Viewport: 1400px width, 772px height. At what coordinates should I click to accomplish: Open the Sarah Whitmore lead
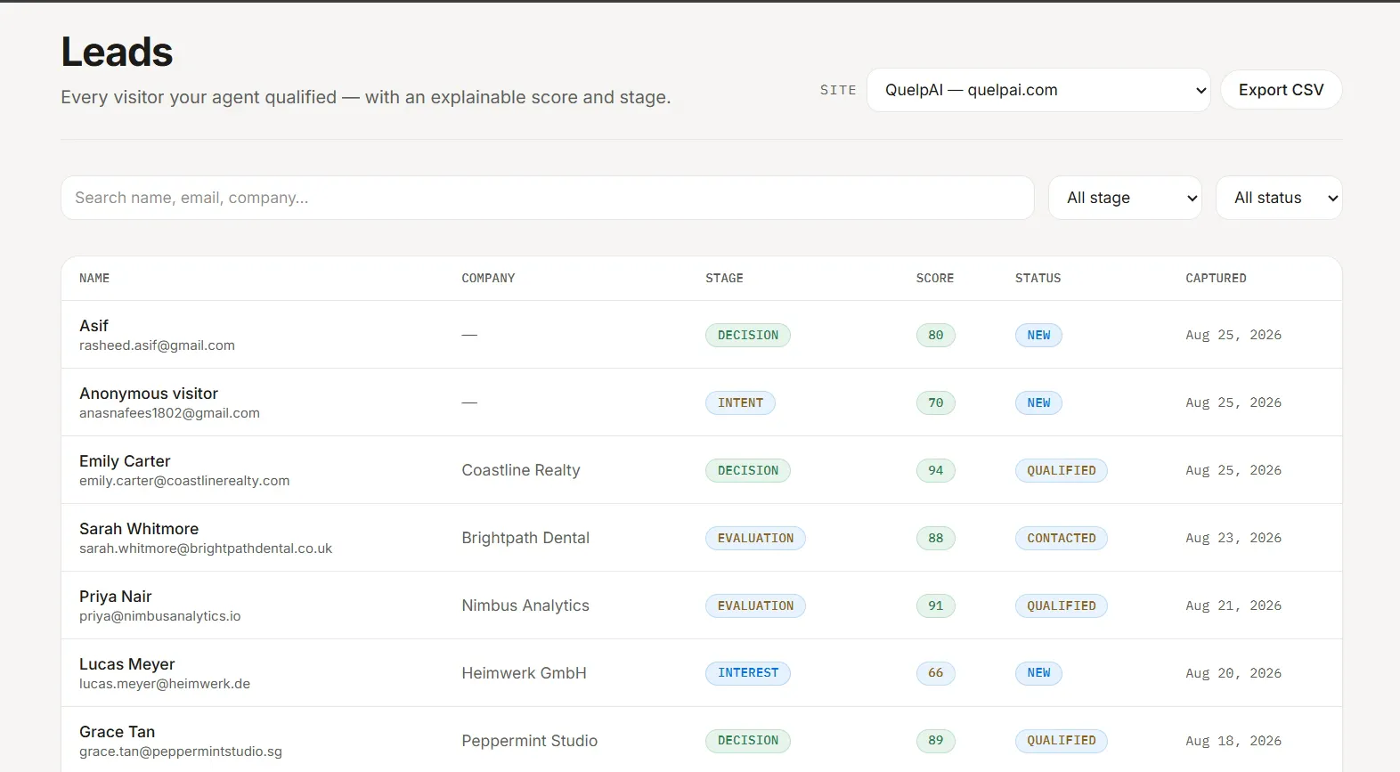pyautogui.click(x=139, y=529)
